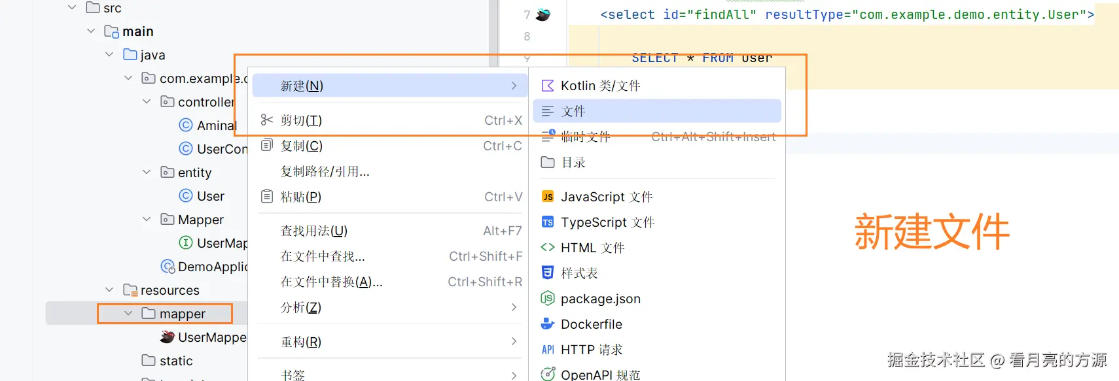Select 临时文件 option
This screenshot has width=1119, height=381.
[657, 137]
